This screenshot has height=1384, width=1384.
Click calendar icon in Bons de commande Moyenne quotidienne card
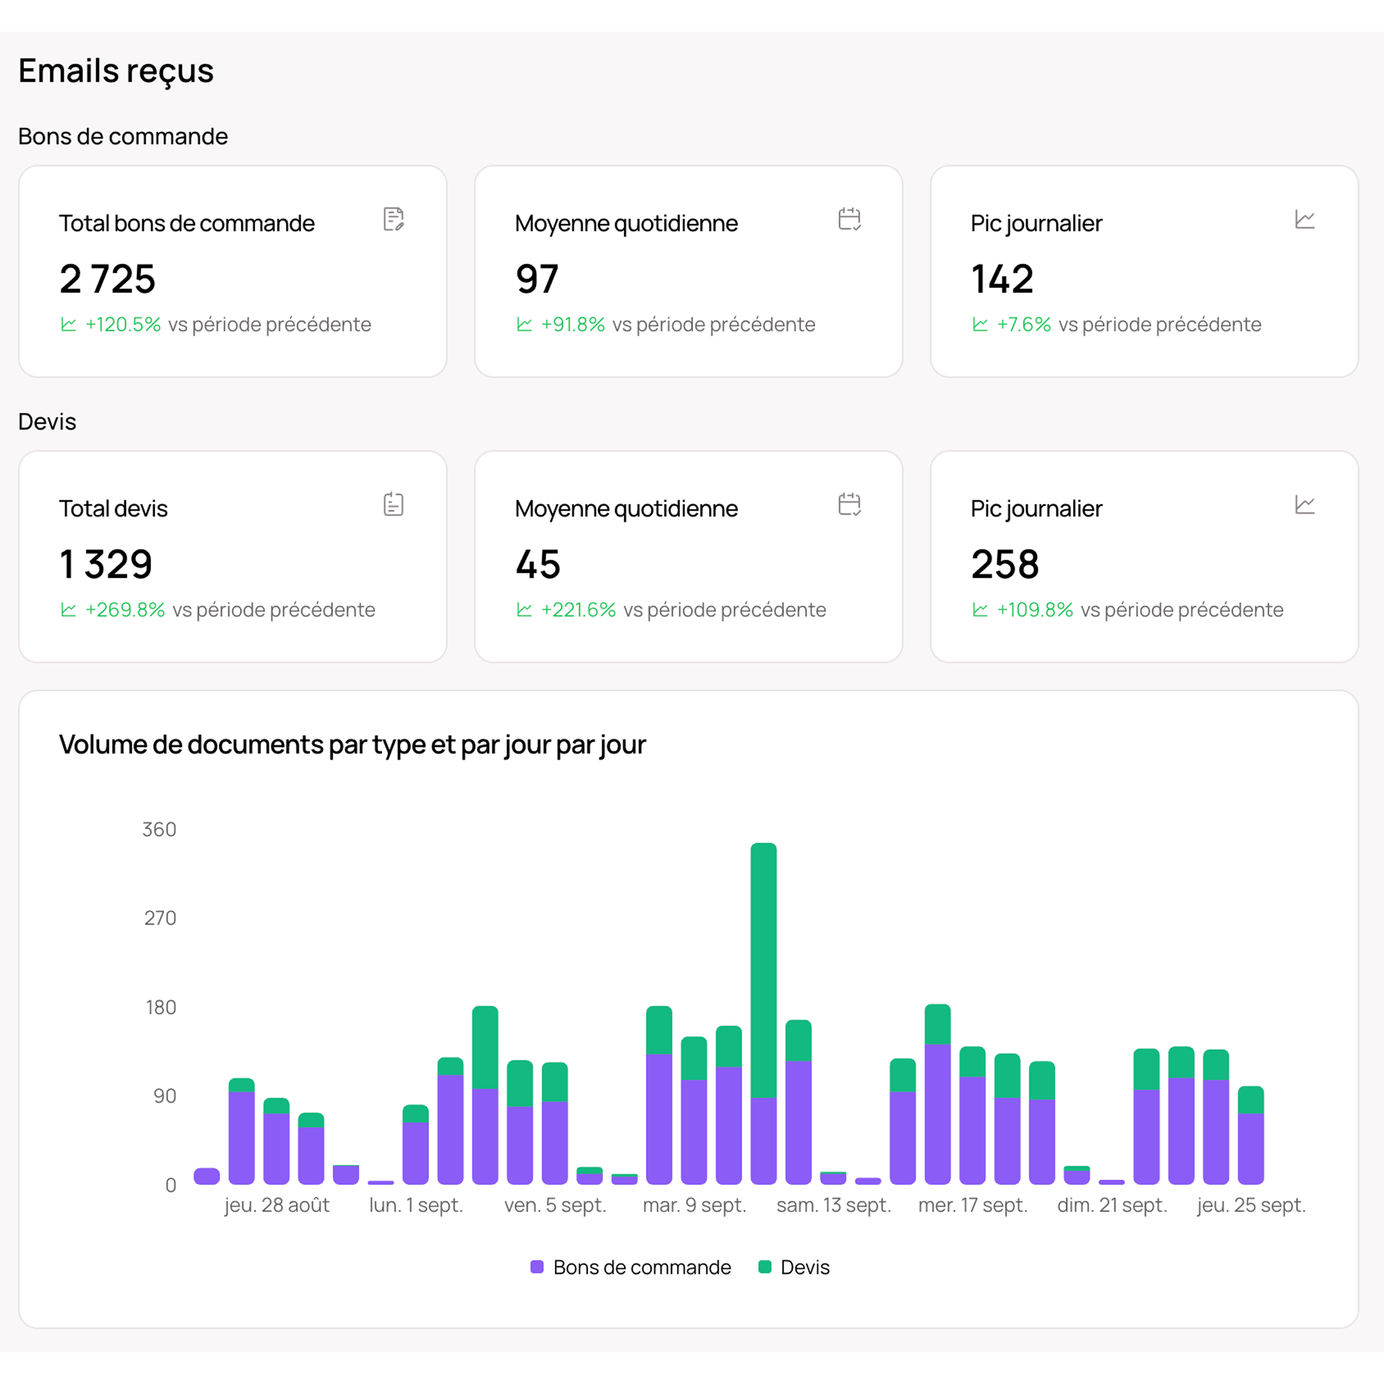(x=850, y=219)
